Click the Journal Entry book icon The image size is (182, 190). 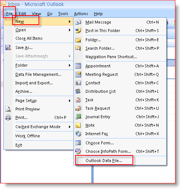(78, 117)
